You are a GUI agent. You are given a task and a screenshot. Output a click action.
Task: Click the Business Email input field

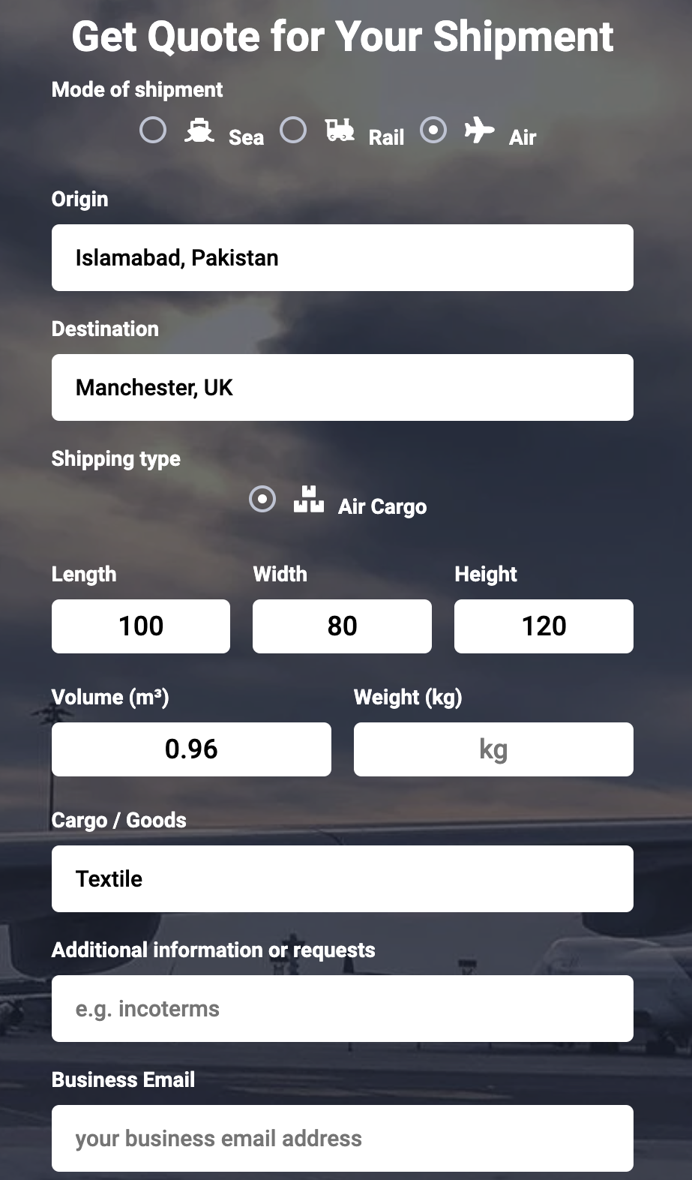click(343, 1139)
